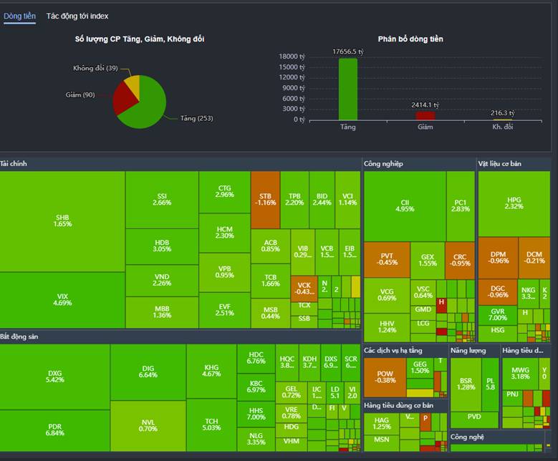Open the GEX 1.55% tile
Screen dimensions: 558x461
pyautogui.click(x=428, y=261)
